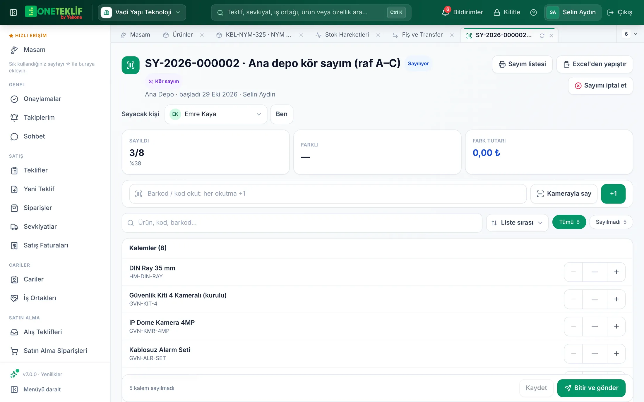
Task: Select the Tümü 8 filter
Action: (x=569, y=222)
